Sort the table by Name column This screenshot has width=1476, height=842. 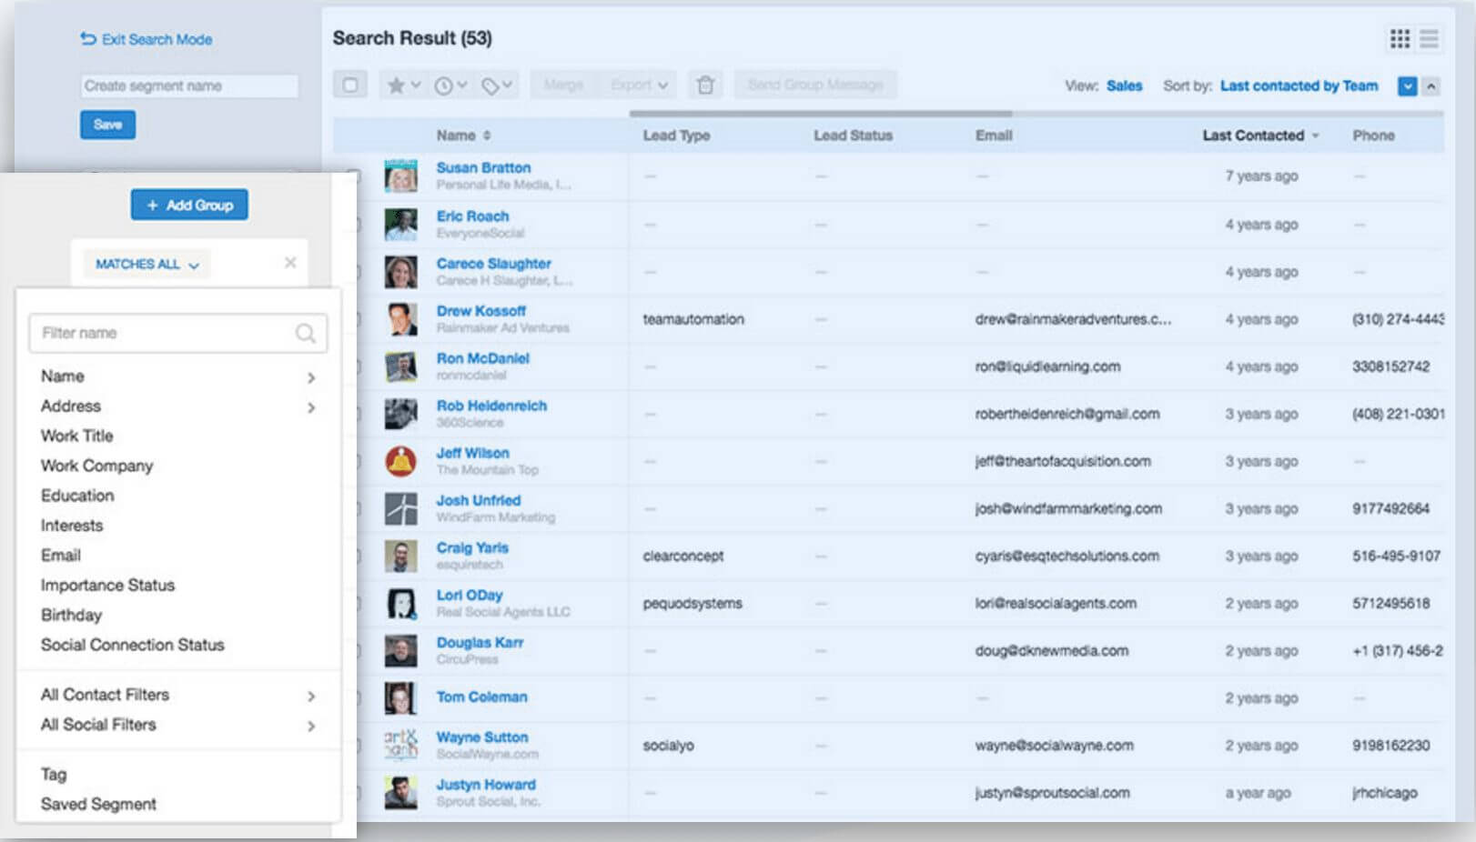tap(462, 135)
